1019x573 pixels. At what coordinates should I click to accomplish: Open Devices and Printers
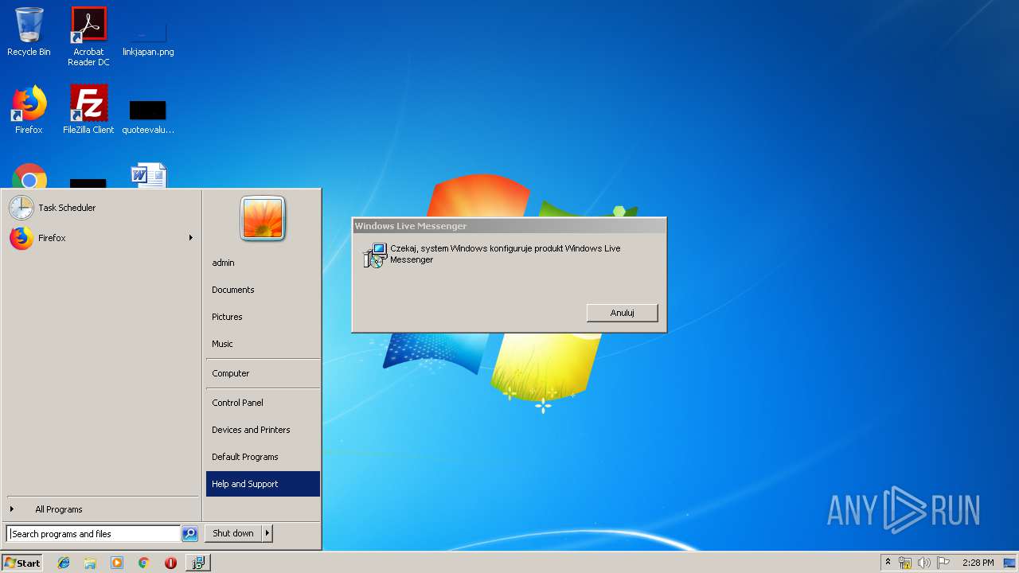[x=263, y=430]
